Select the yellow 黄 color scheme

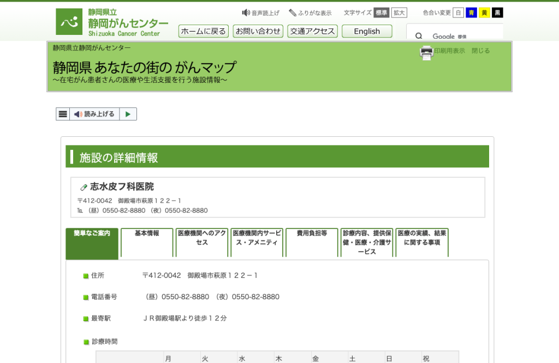coord(484,13)
